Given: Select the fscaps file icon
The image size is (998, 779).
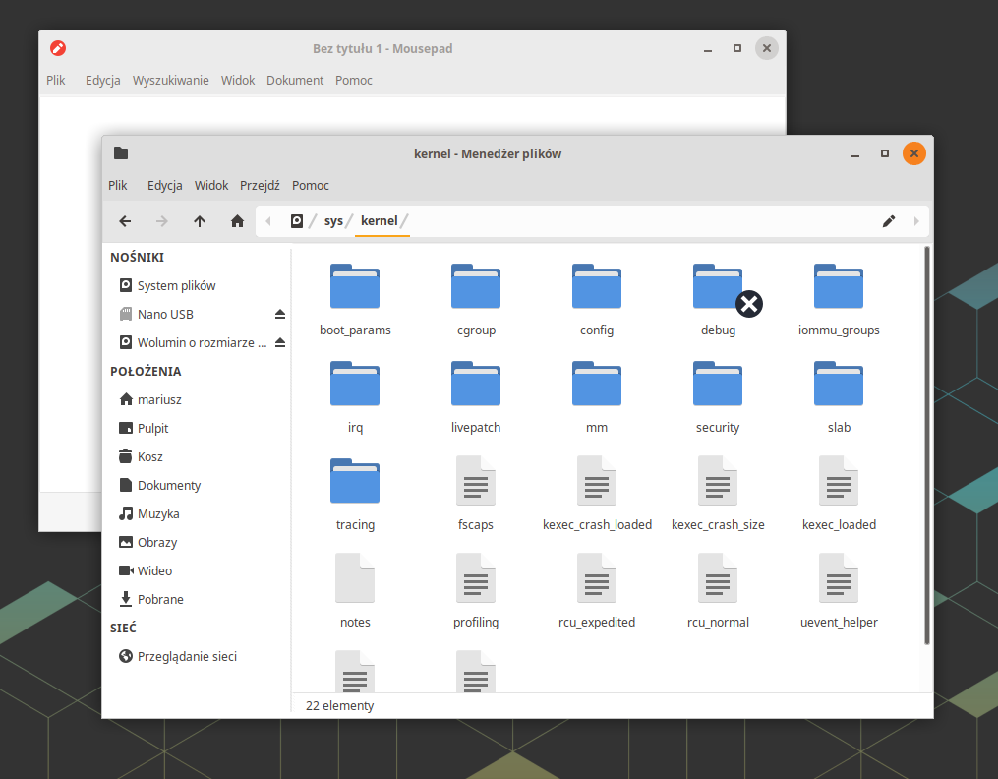Looking at the screenshot, I should 476,481.
